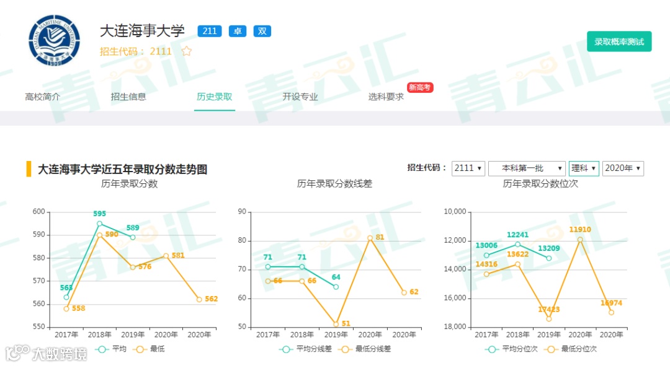Switch to the 高校简介 tab

pyautogui.click(x=42, y=97)
